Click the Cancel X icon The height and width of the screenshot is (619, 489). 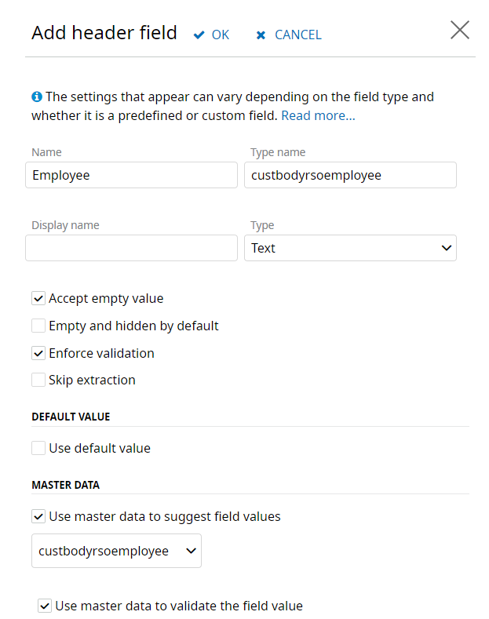point(261,35)
